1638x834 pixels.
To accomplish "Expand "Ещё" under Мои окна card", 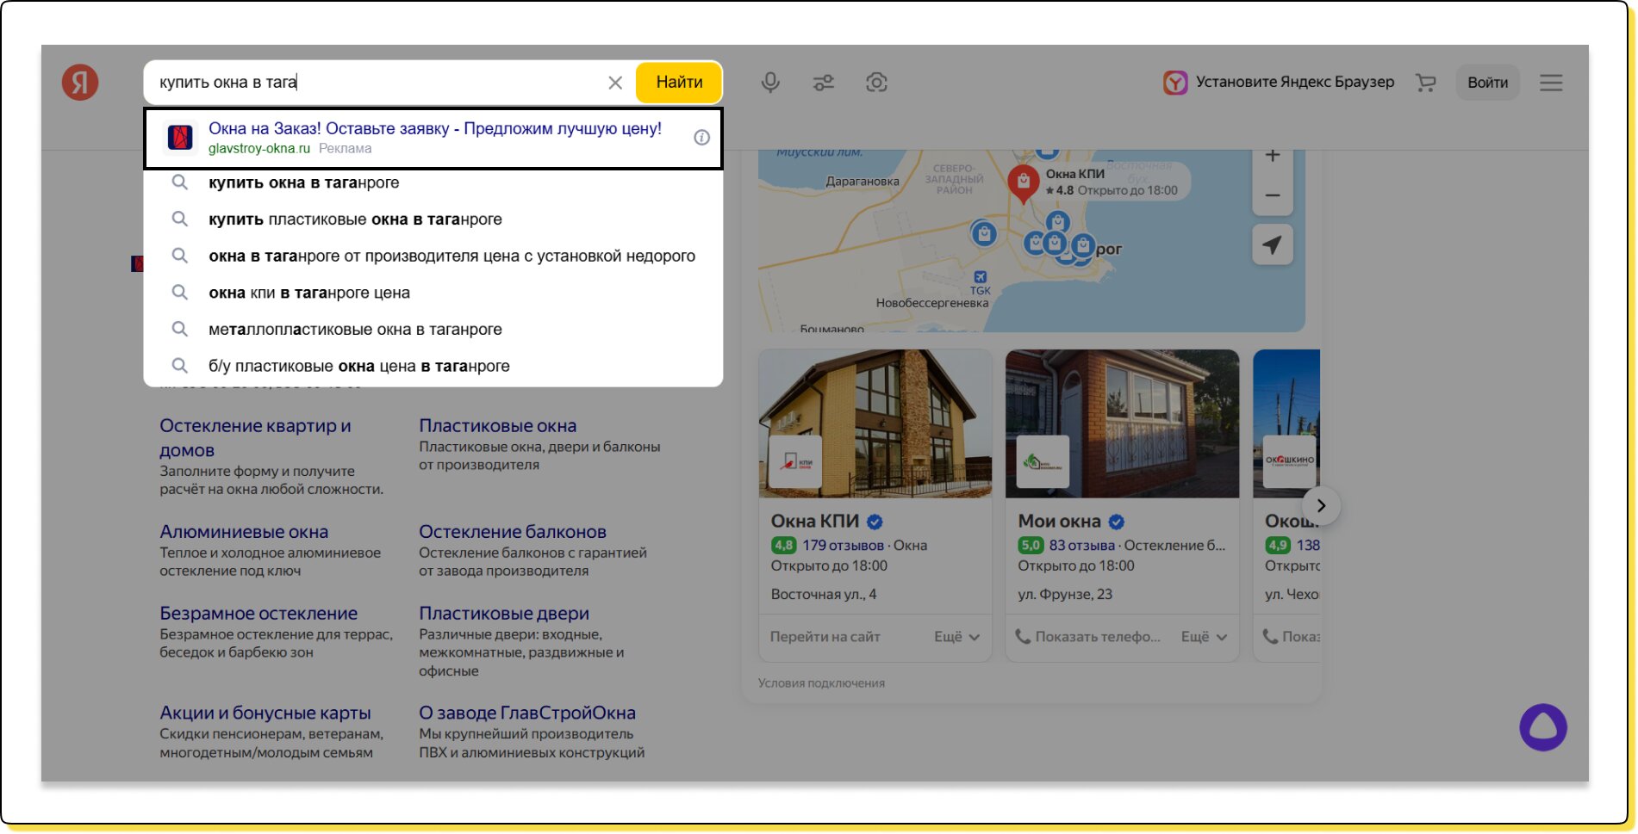I will pos(1204,637).
